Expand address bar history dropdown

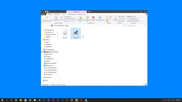click(x=123, y=25)
